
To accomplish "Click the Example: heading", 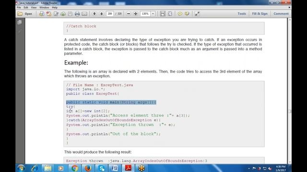I will point(76,63).
